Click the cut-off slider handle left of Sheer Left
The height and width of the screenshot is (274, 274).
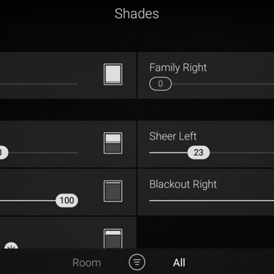click(x=4, y=153)
